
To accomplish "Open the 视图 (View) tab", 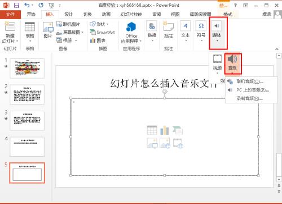I will coord(175,15).
